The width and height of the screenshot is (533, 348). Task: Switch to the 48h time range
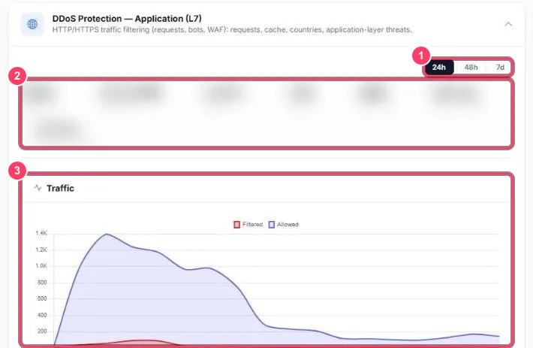(x=471, y=67)
